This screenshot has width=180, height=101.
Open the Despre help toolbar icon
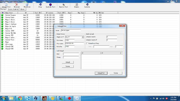[76, 4]
